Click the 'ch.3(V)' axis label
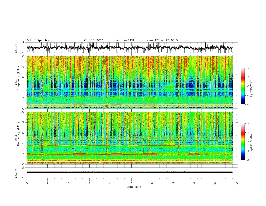266x206 pixels. (16, 173)
